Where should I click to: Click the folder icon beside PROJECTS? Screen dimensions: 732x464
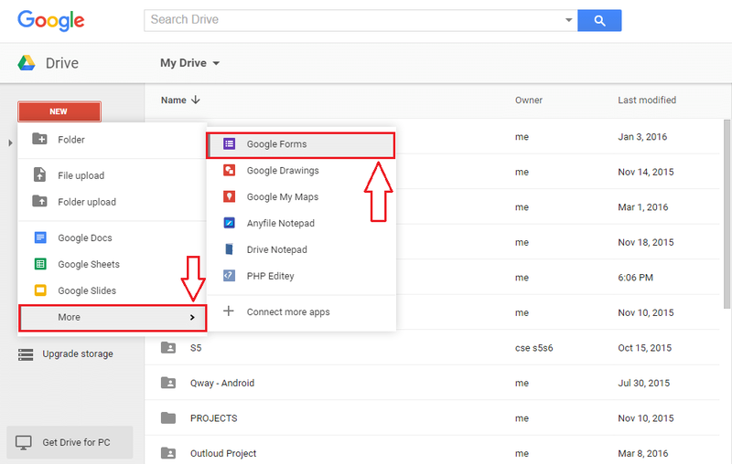[x=168, y=418]
